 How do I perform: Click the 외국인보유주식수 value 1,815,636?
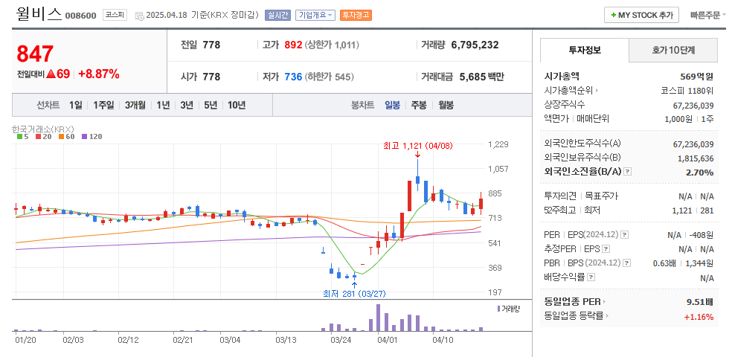696,158
